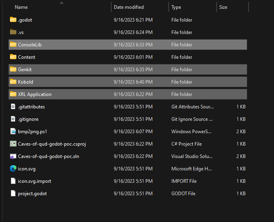Click the sort arrow above Name column

pyautogui.click(x=62, y=3)
